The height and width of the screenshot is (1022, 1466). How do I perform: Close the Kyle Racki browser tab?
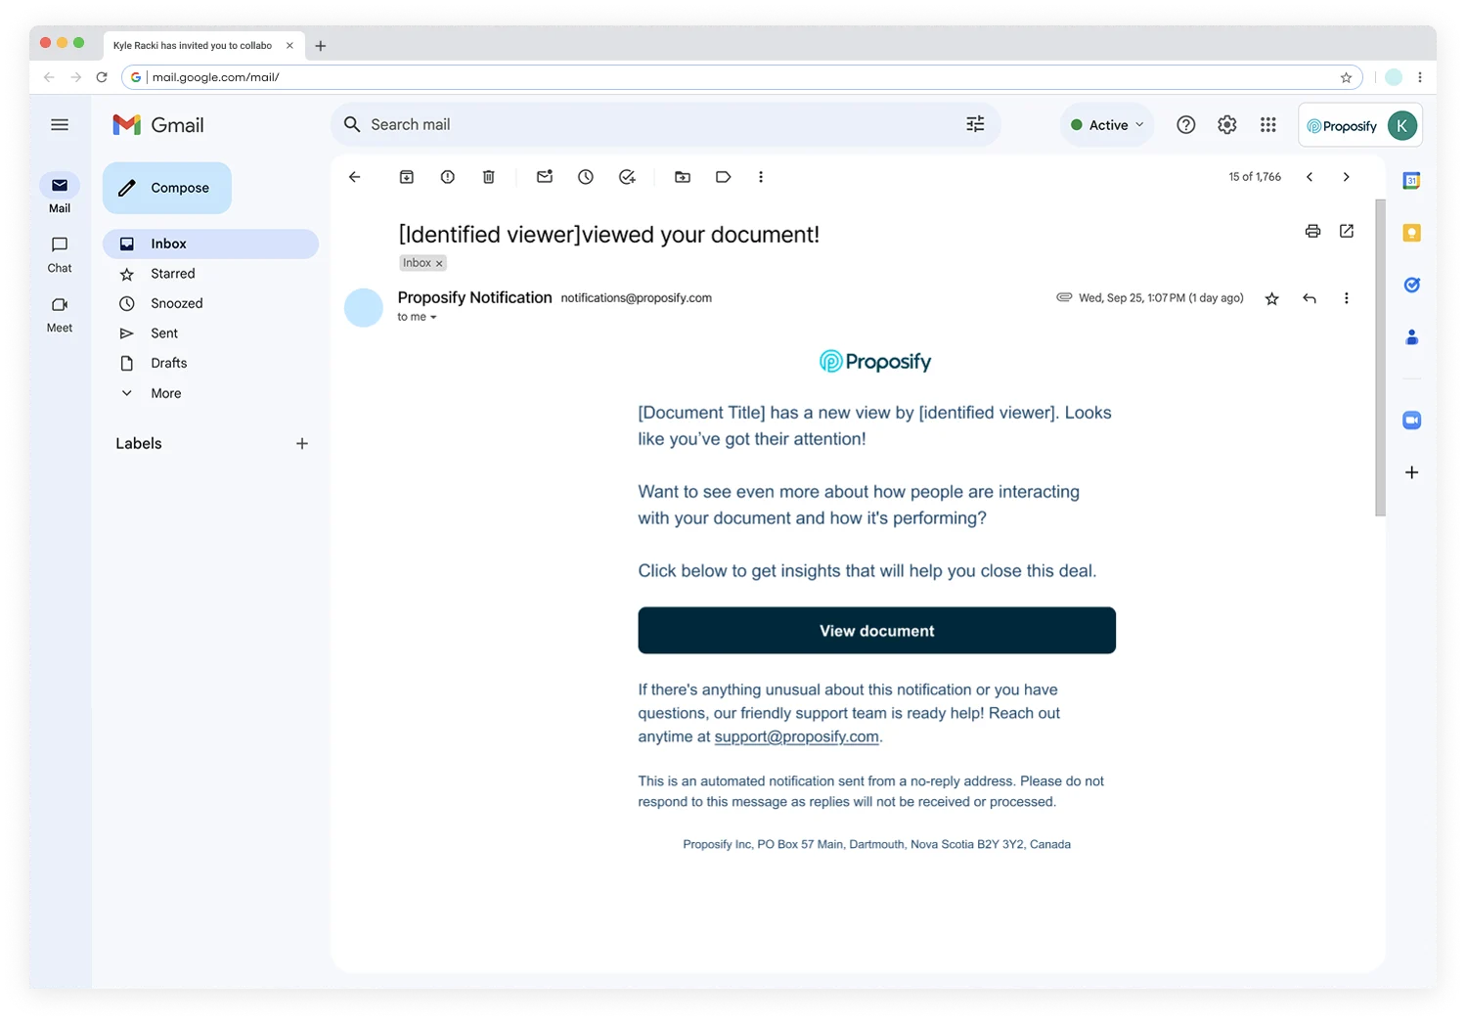289,45
